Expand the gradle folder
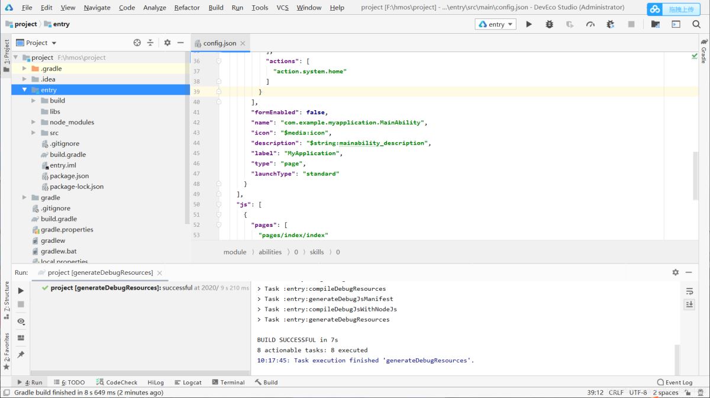Image resolution: width=710 pixels, height=398 pixels. tap(24, 197)
